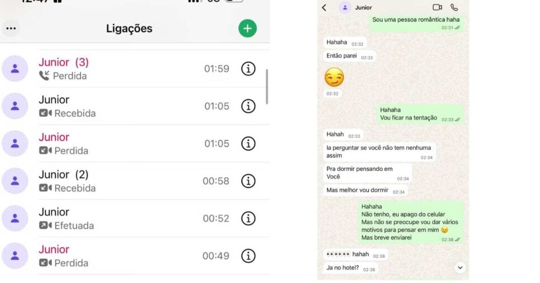Tap Junior's avatar in the chat header

345,7
